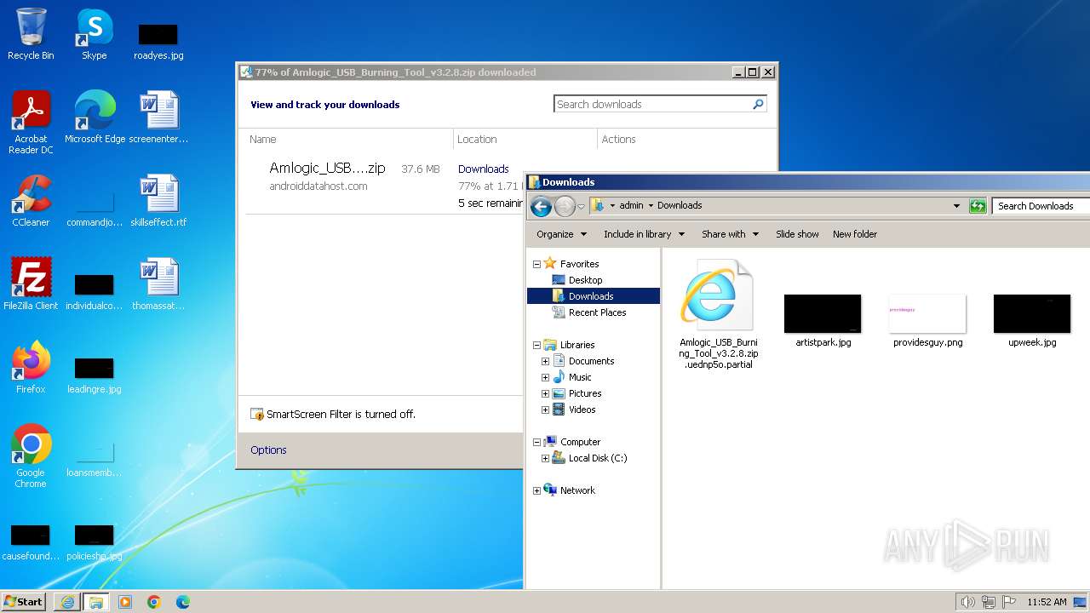Select Desktop under Favorites

pos(585,280)
